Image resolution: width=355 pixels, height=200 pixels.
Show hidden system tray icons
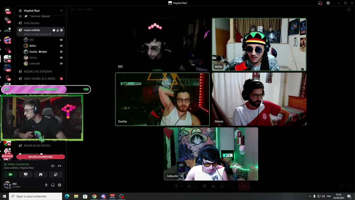click(x=310, y=196)
